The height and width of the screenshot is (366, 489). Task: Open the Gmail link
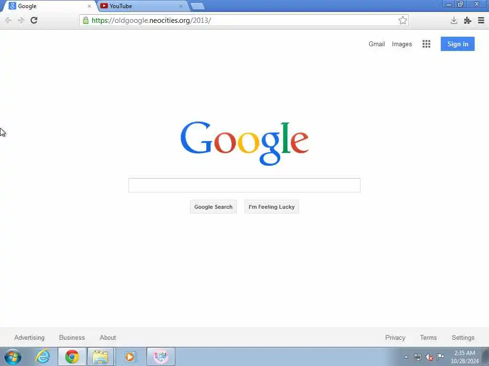(377, 44)
